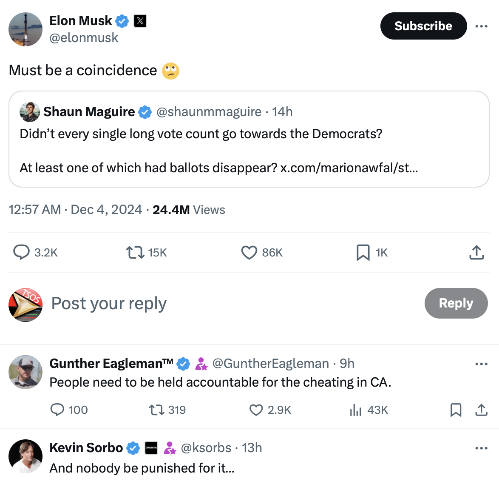499x487 pixels.
Task: Open more options on Elon Musk's post
Action: click(481, 26)
